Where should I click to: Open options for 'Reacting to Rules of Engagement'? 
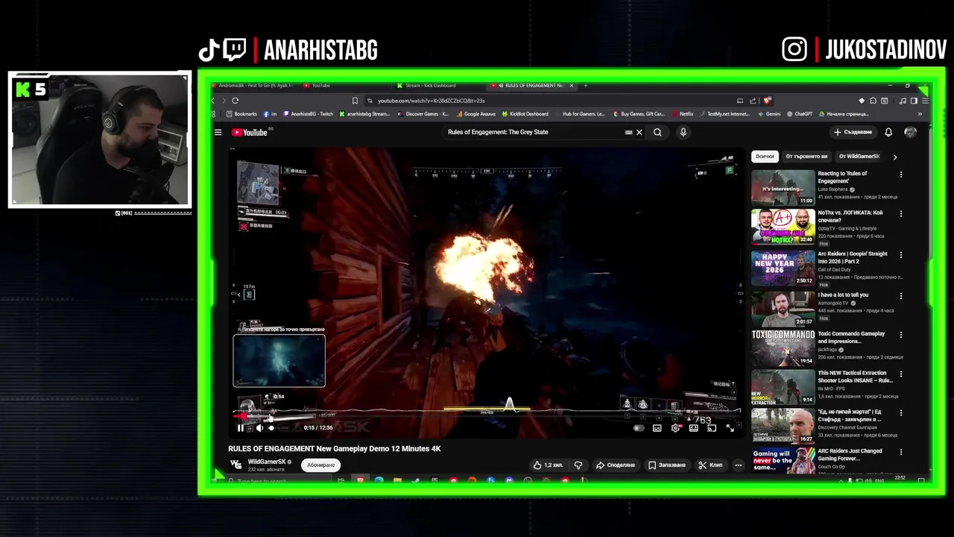tap(900, 175)
